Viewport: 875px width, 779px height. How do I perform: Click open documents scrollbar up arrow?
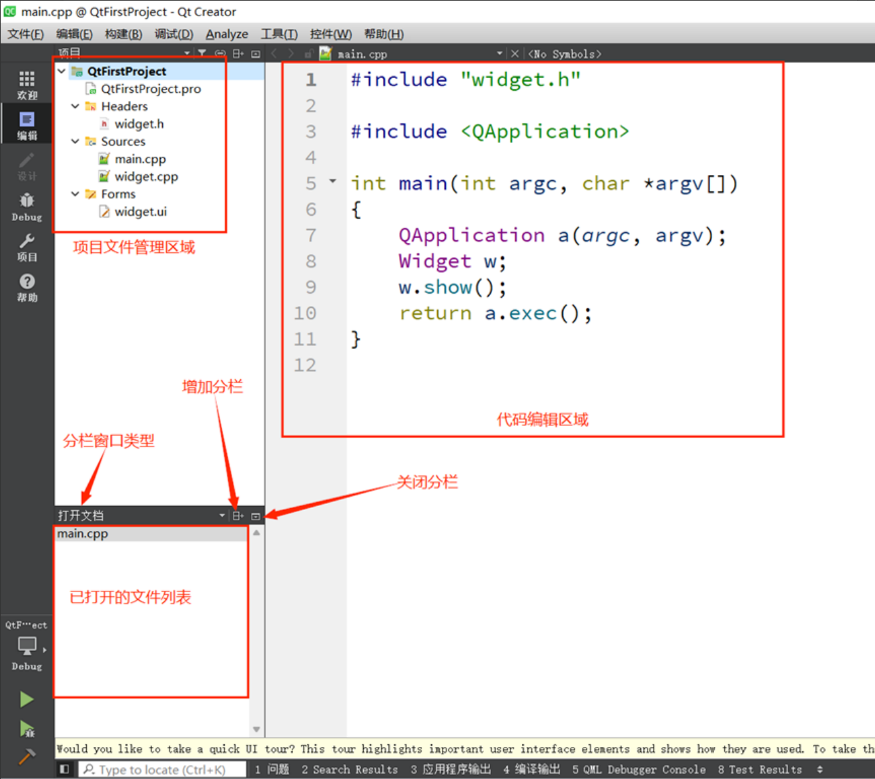(x=256, y=533)
